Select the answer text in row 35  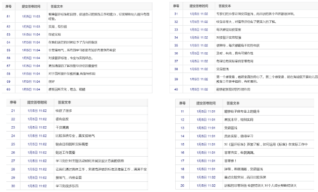coord(238,45)
